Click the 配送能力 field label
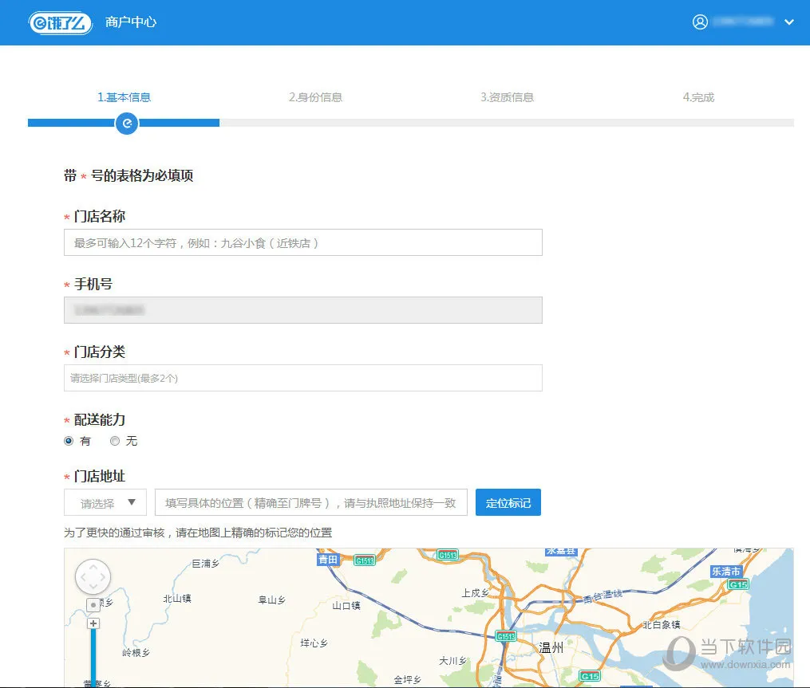The height and width of the screenshot is (688, 810). tap(100, 419)
